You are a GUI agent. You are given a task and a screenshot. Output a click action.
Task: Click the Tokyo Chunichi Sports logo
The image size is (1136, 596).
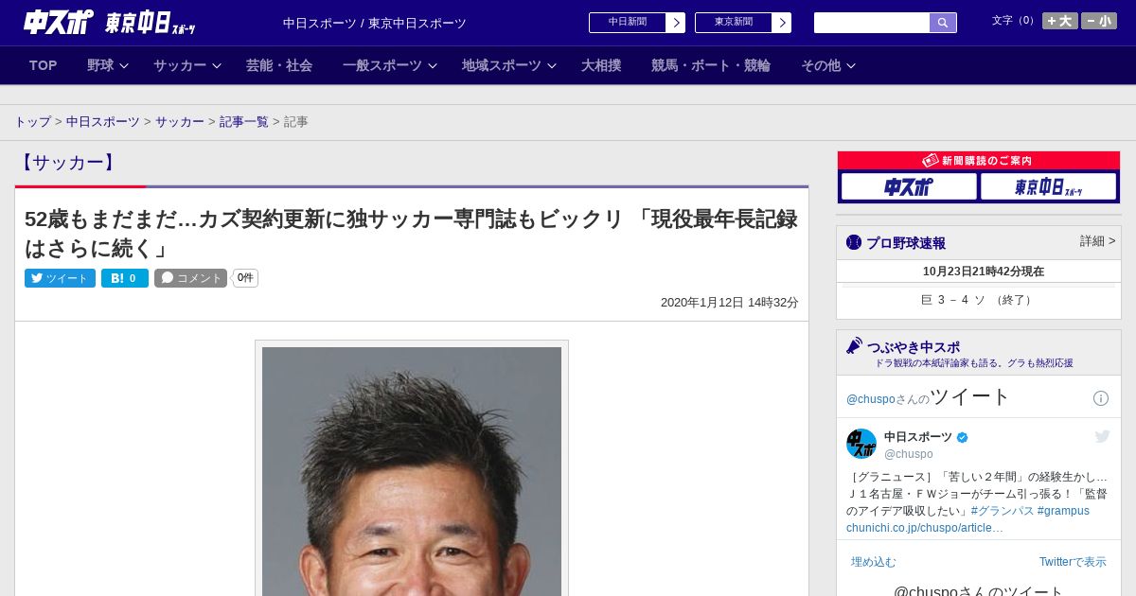[151, 23]
